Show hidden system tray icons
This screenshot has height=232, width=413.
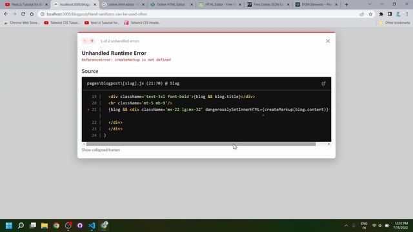tap(346, 226)
